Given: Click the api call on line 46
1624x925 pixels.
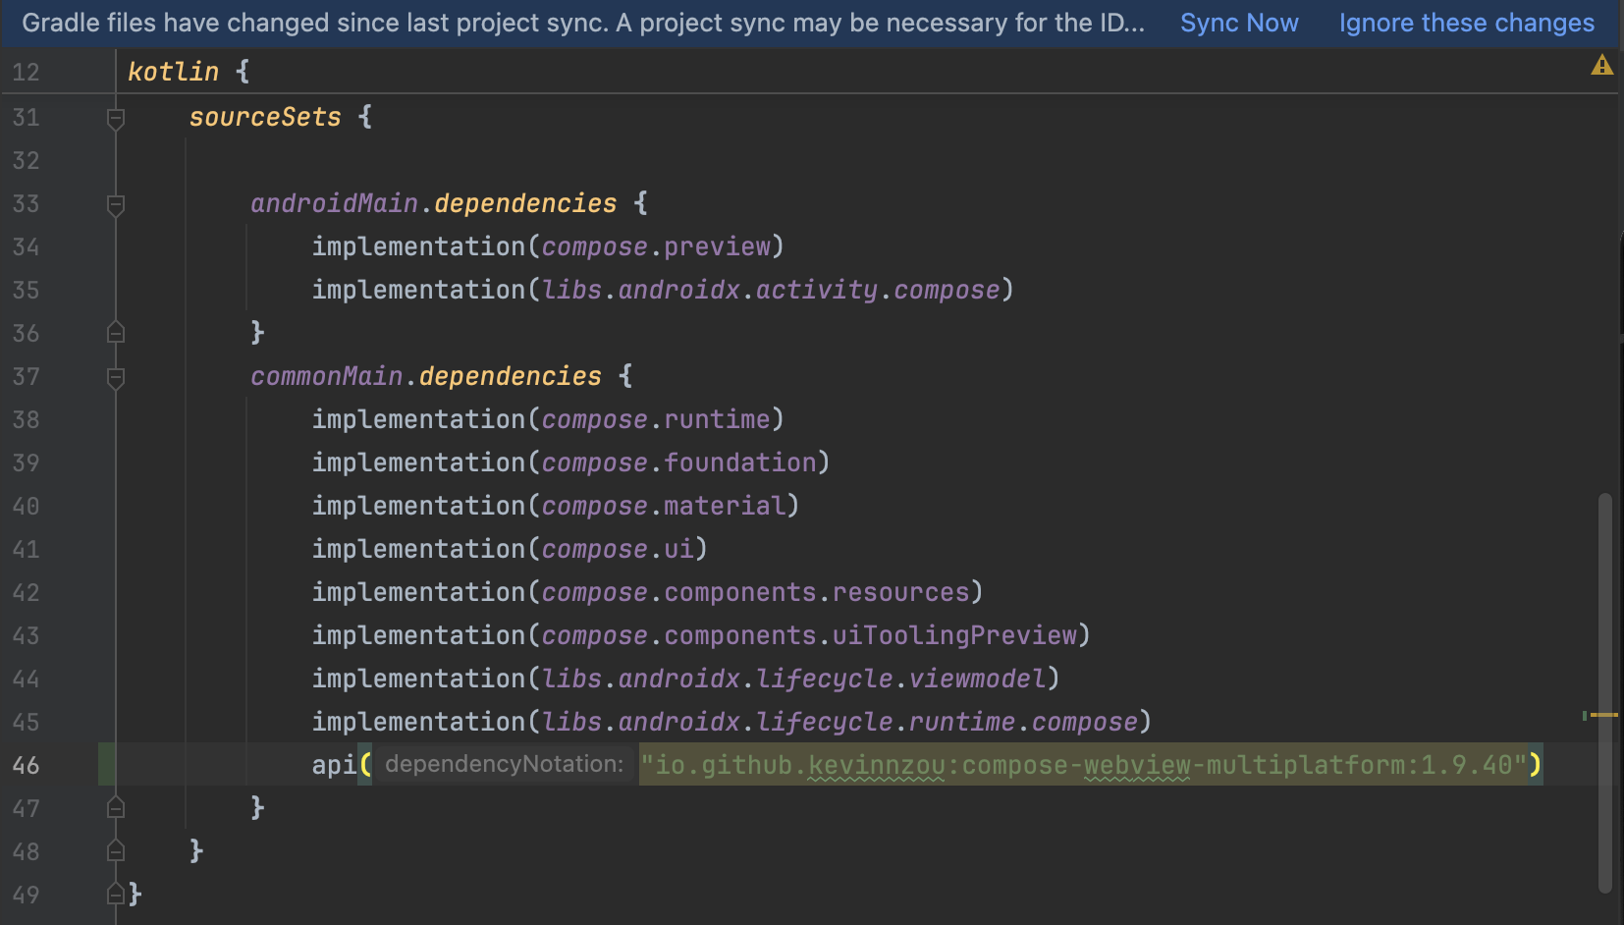Looking at the screenshot, I should (334, 765).
